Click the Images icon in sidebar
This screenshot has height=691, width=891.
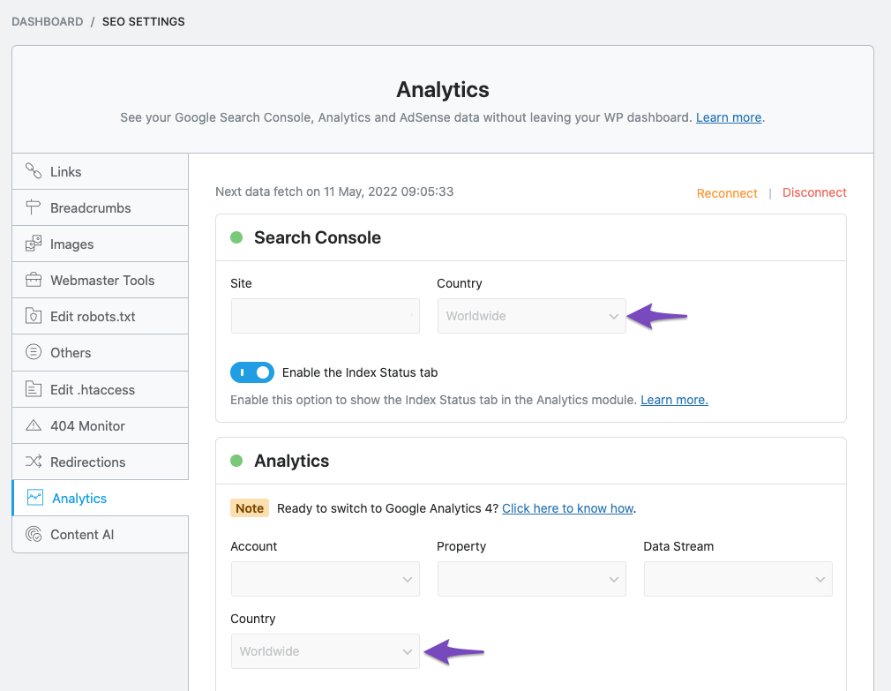[34, 244]
